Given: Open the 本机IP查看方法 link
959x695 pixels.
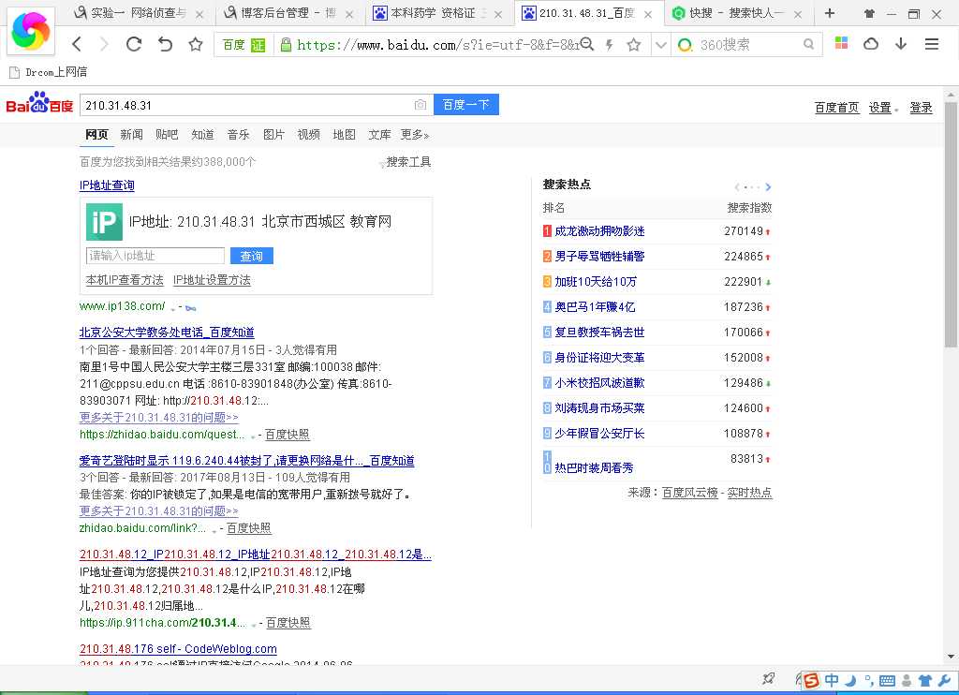Looking at the screenshot, I should pos(125,280).
